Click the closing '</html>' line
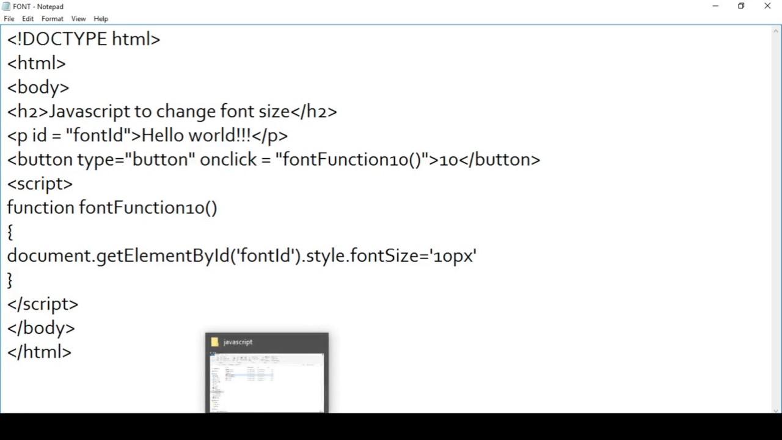The width and height of the screenshot is (782, 440). pos(39,352)
